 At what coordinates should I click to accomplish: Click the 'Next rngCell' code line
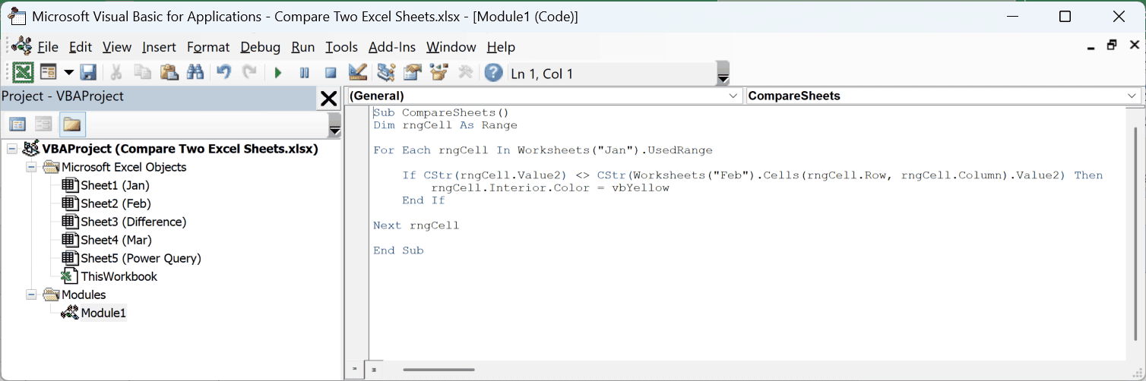(x=416, y=225)
